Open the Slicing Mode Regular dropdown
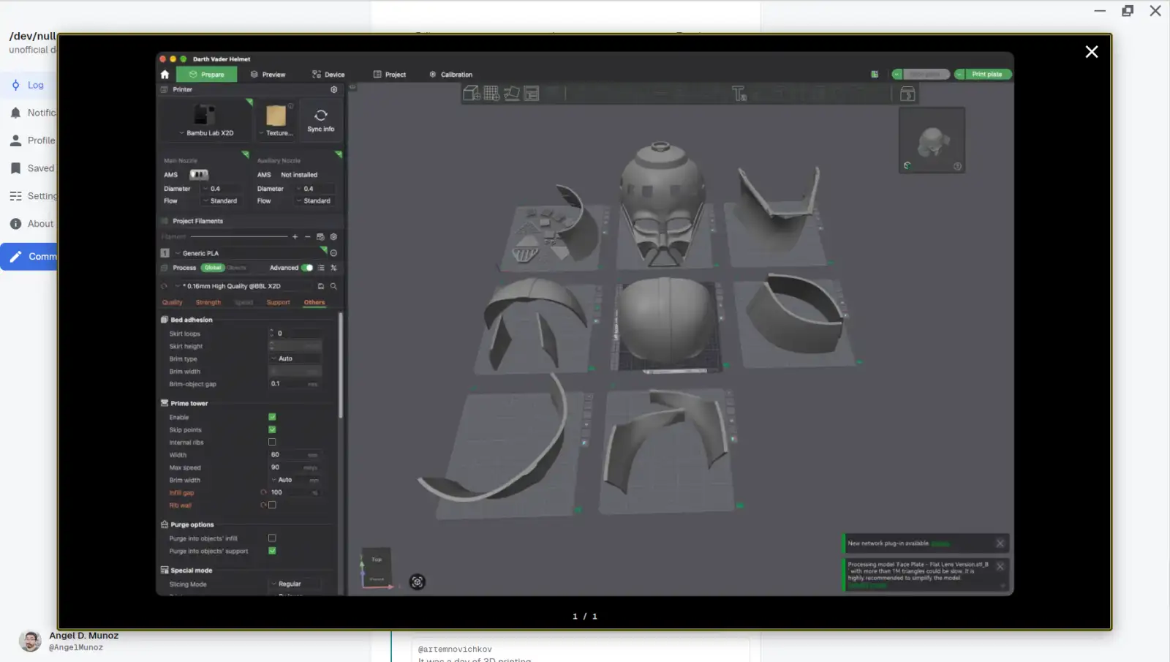 click(295, 584)
